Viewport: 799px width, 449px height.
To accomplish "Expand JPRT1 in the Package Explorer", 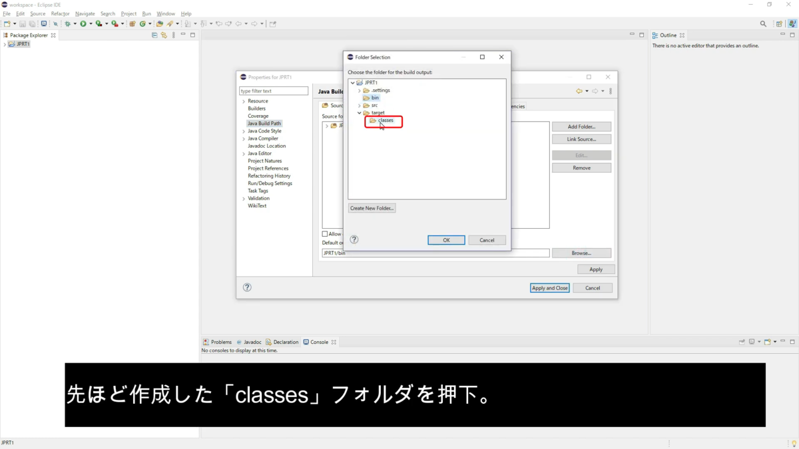I will pyautogui.click(x=5, y=44).
